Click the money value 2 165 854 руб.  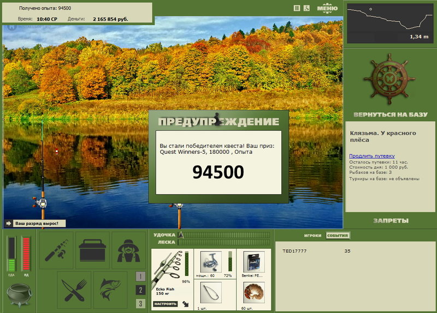click(x=110, y=19)
